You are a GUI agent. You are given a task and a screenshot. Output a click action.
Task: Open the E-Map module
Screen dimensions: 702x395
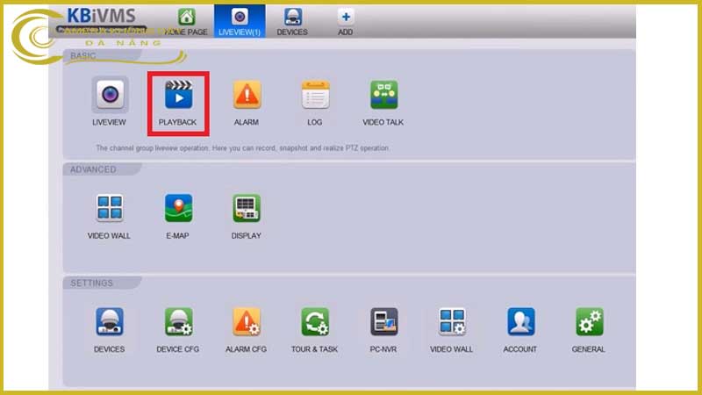point(178,208)
